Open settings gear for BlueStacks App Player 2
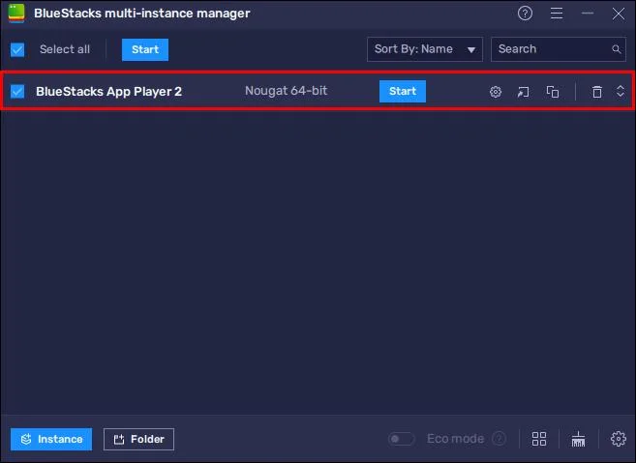The height and width of the screenshot is (463, 636). 496,92
